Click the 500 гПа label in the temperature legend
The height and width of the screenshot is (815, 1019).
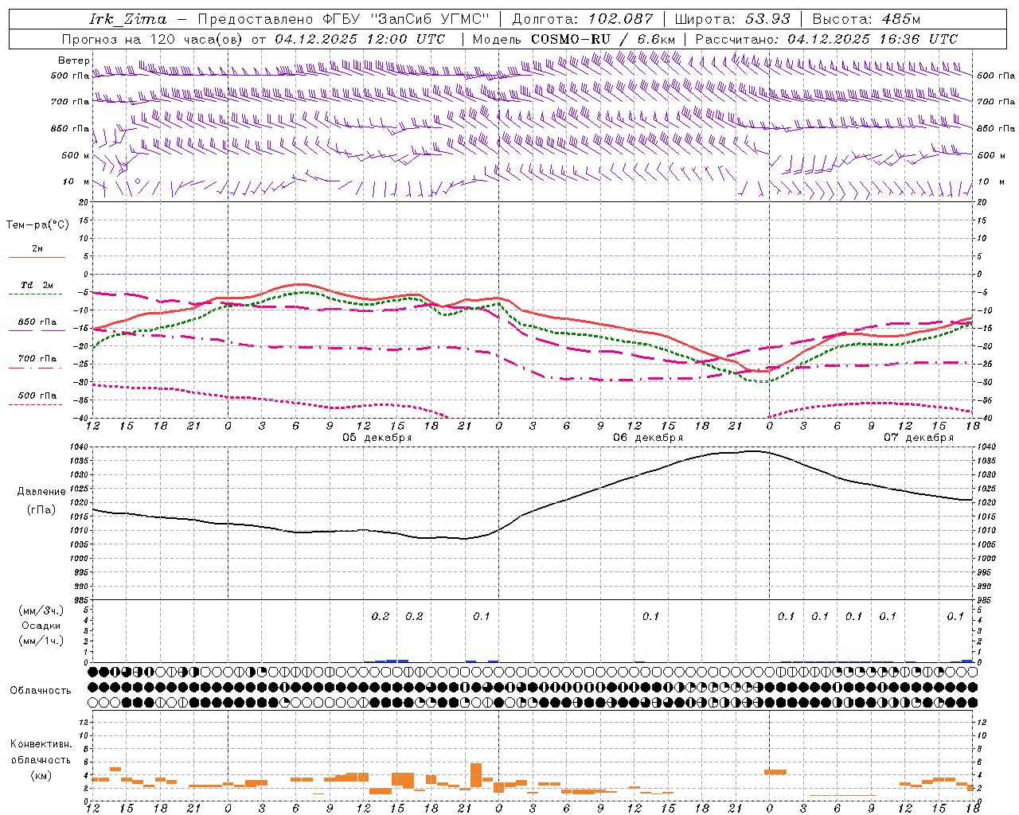click(x=37, y=395)
